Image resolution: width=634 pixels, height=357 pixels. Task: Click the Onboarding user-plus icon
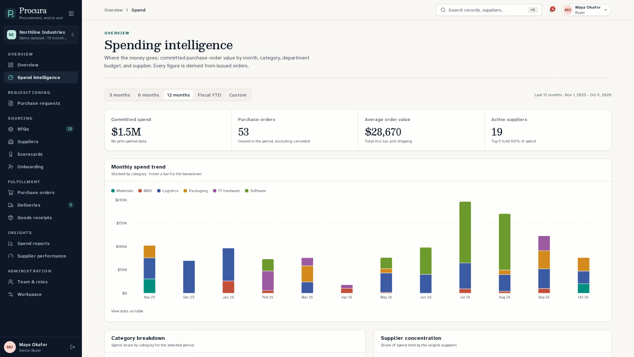(x=11, y=167)
